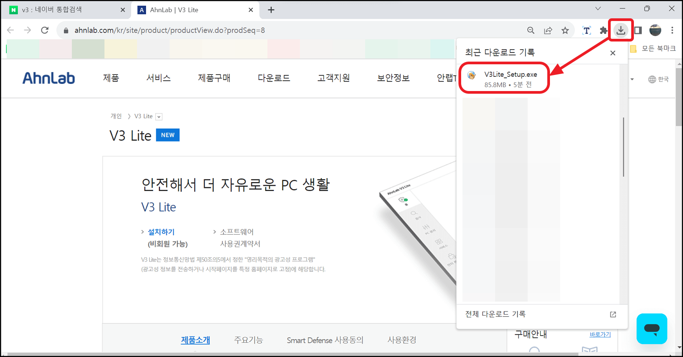Open the tab search chevron near window controls
The height and width of the screenshot is (357, 683).
[x=598, y=8]
